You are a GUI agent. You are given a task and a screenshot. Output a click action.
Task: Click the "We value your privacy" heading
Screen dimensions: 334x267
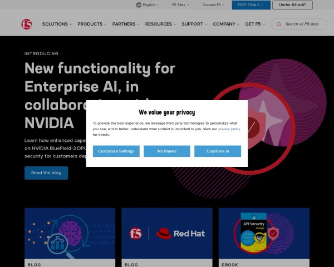167,112
